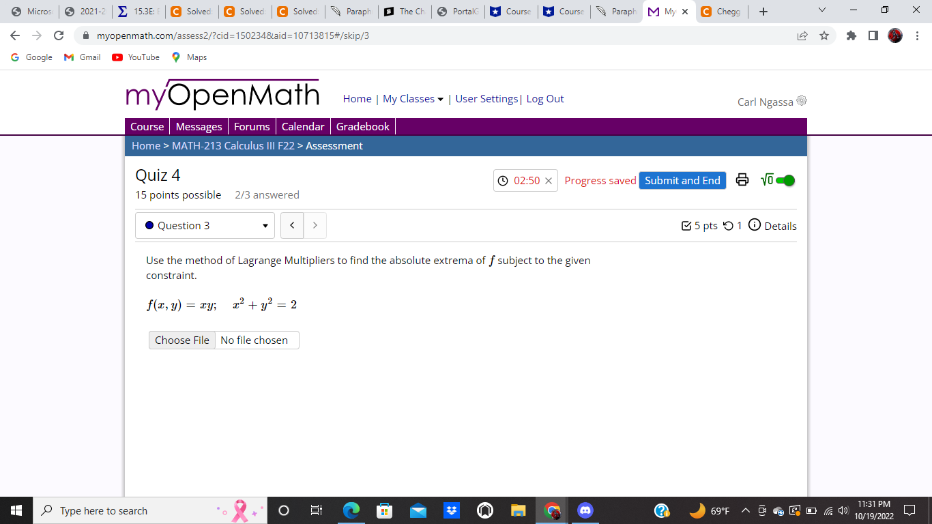Click the settings gear beside Carl Ngassa
This screenshot has height=524, width=932.
pyautogui.click(x=801, y=100)
